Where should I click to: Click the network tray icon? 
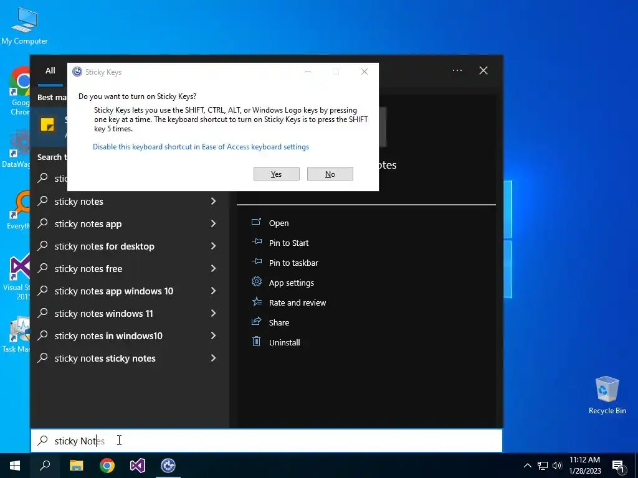coord(543,466)
